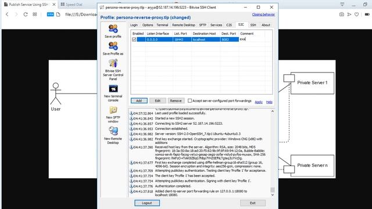
Task: Click the Apply link
Action: pyautogui.click(x=259, y=102)
